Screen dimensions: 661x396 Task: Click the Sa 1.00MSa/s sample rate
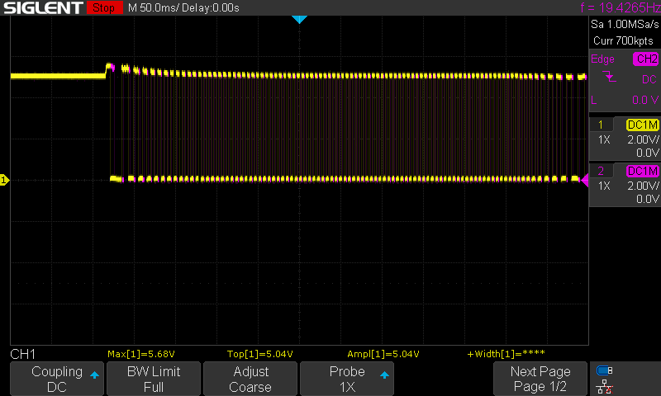(x=625, y=25)
